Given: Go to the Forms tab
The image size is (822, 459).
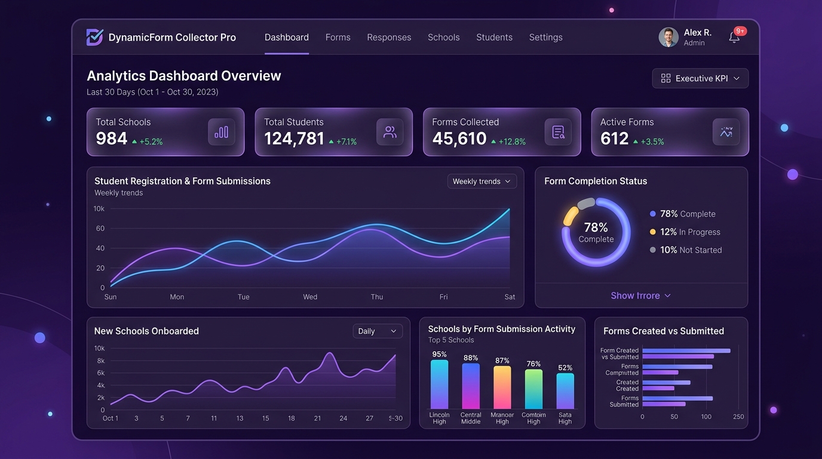Looking at the screenshot, I should pyautogui.click(x=338, y=37).
